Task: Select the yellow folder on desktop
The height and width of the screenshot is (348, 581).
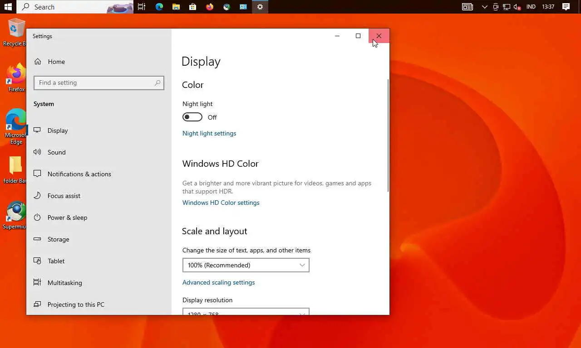Action: click(15, 170)
